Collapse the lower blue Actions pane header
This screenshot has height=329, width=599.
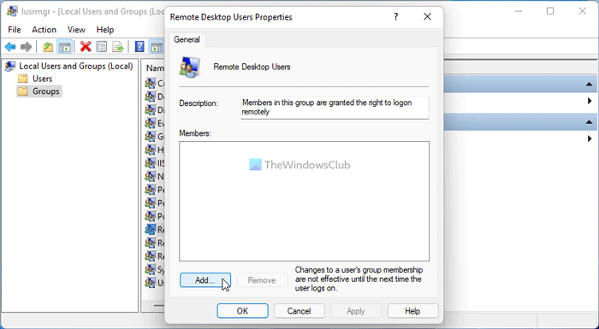coord(589,122)
